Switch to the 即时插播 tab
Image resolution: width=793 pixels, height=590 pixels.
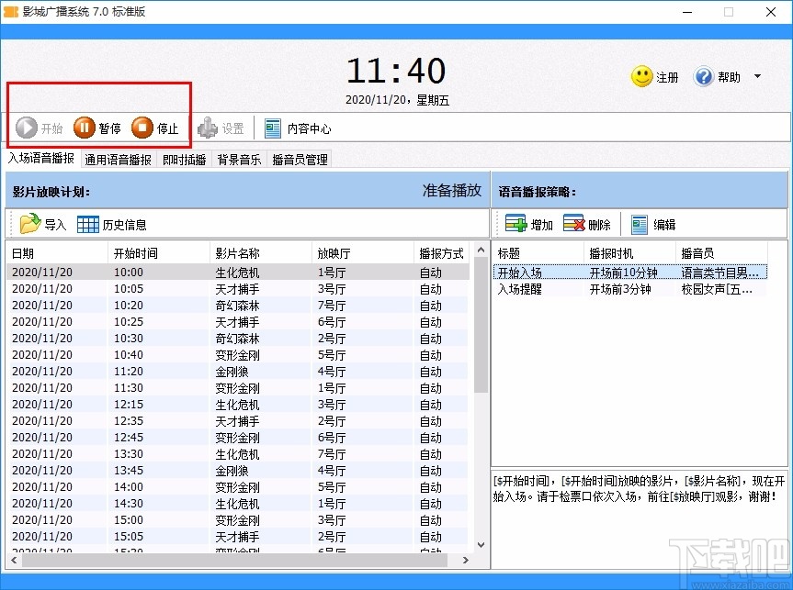coord(184,158)
